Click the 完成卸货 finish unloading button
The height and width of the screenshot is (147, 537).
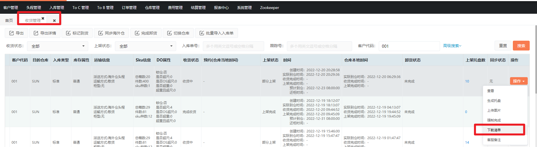coord(146,33)
